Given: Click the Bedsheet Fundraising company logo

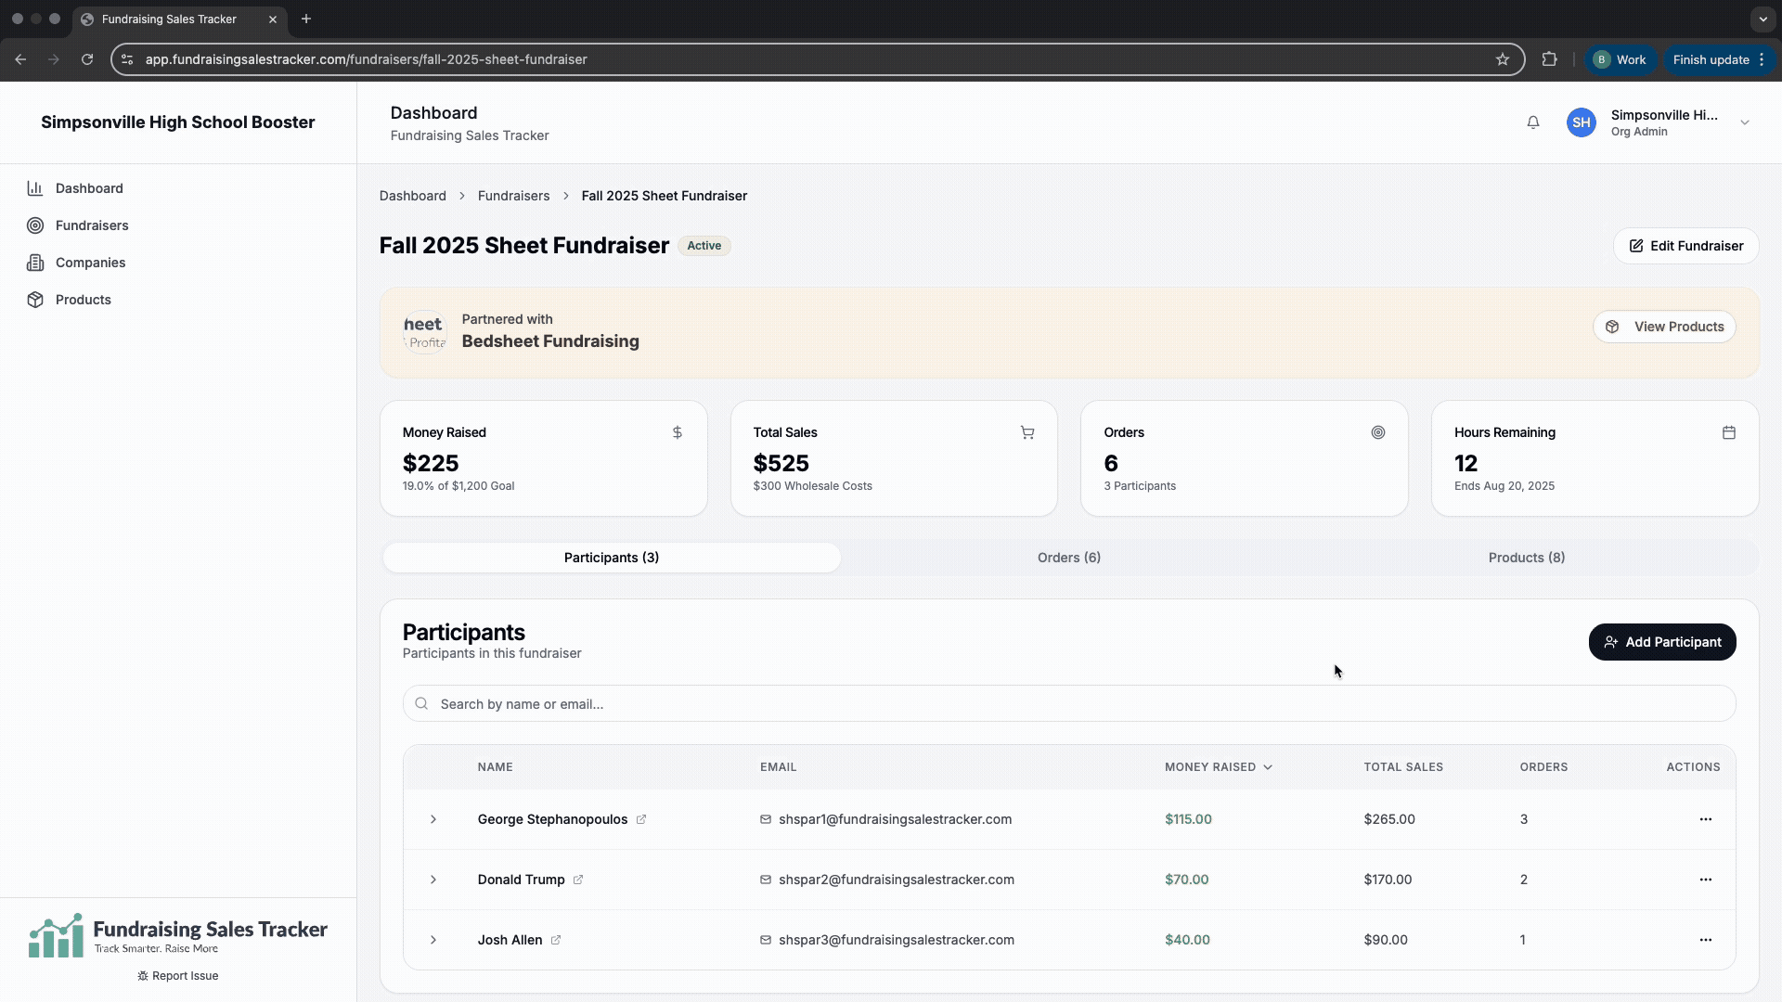Looking at the screenshot, I should pos(425,332).
